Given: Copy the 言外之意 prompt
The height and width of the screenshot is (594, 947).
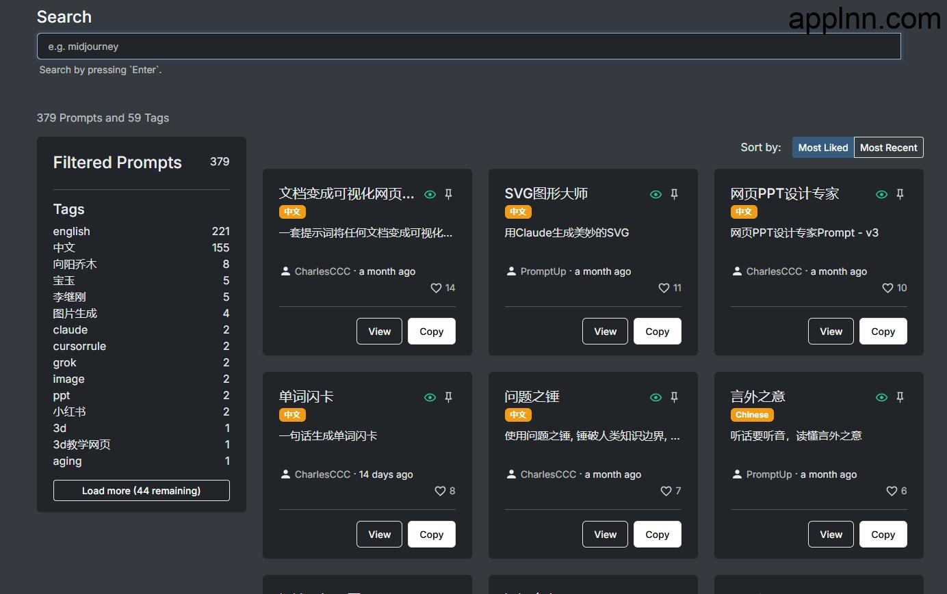Looking at the screenshot, I should (x=883, y=535).
